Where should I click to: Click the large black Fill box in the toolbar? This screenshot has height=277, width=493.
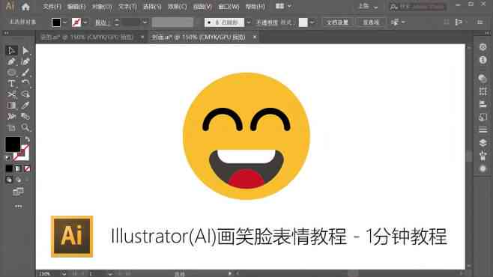point(13,144)
